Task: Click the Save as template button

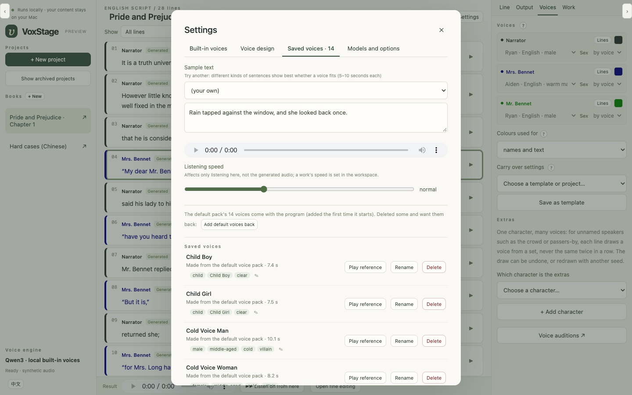Action: (562, 203)
